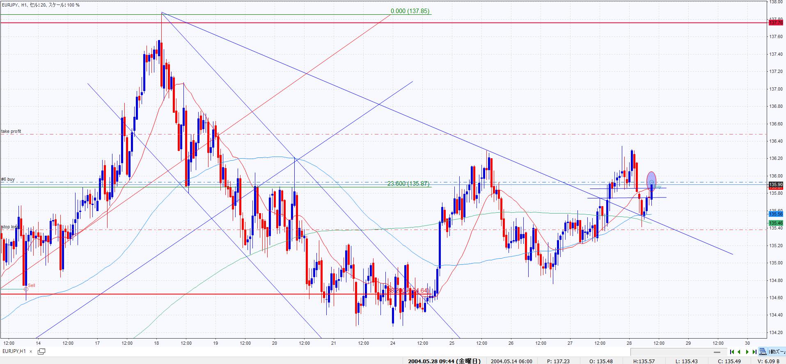
Task: Step back one bar with green left arrow
Action: pos(739,352)
